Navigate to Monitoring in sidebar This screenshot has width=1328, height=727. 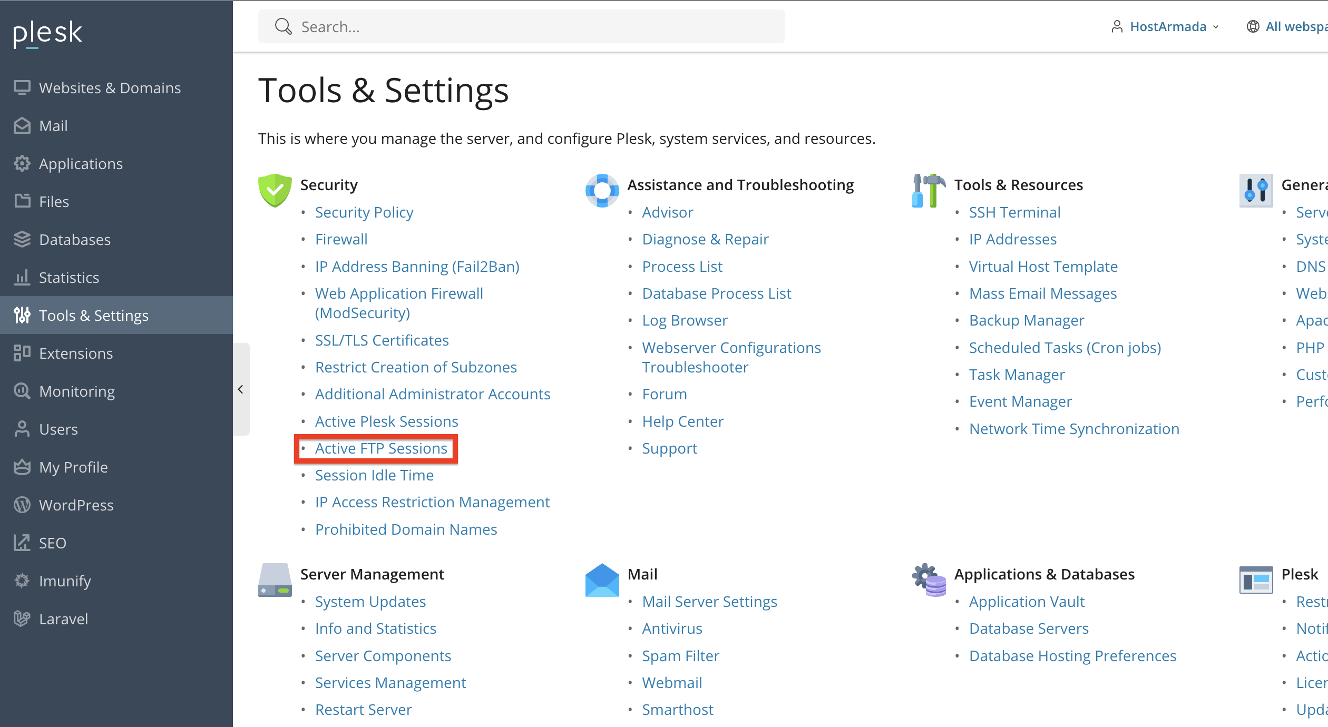pyautogui.click(x=116, y=391)
